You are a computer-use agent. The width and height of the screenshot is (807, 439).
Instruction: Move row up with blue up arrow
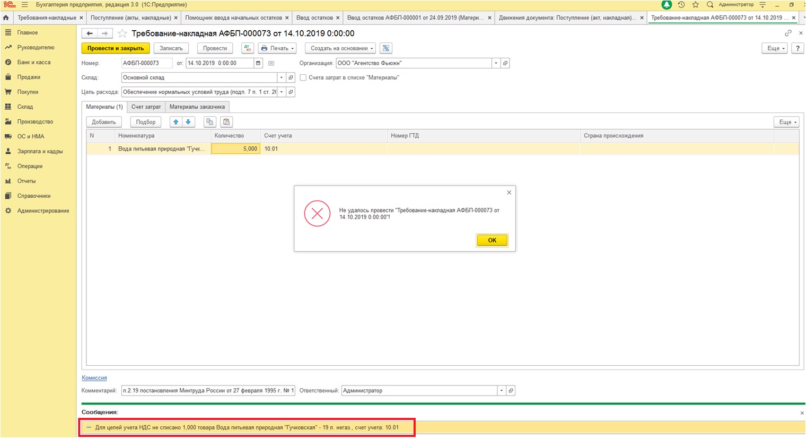176,122
